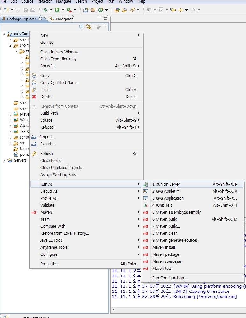
Task: Click the green Run button in toolbar
Action: [57, 10]
